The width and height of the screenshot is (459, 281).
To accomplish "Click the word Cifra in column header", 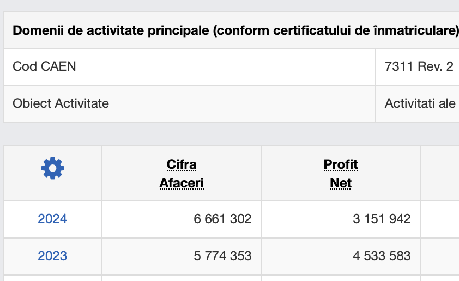I will (x=182, y=164).
